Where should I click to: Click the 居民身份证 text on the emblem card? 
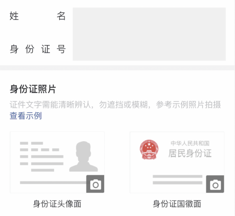coord(190,153)
